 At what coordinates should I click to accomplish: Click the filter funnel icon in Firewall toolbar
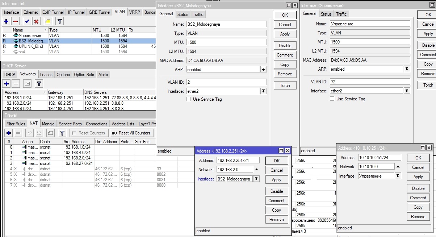(62, 133)
